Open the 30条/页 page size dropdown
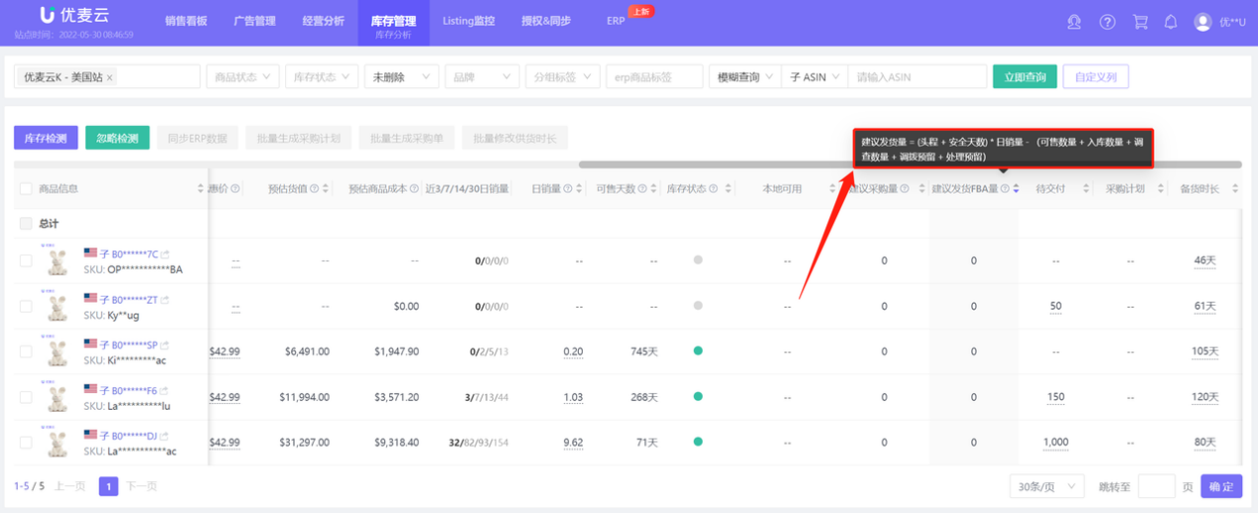The image size is (1258, 513). 1047,486
